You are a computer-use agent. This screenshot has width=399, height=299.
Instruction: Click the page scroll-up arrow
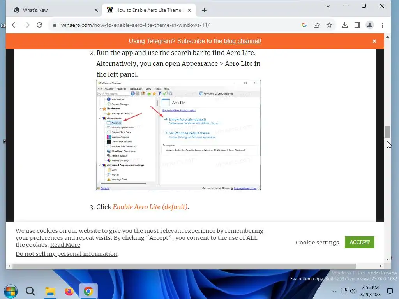pyautogui.click(x=387, y=37)
